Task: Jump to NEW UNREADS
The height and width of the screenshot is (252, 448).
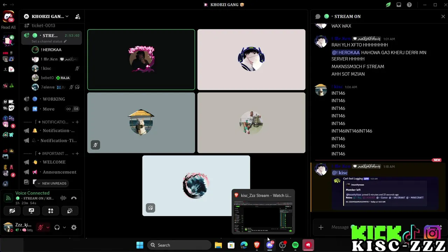Action: pos(51,183)
